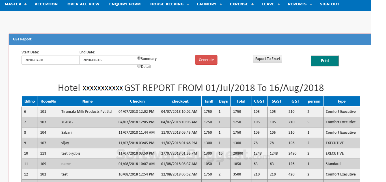Select the Summary radio option

[139, 58]
